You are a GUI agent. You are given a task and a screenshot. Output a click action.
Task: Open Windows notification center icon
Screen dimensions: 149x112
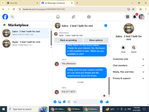coord(144,109)
